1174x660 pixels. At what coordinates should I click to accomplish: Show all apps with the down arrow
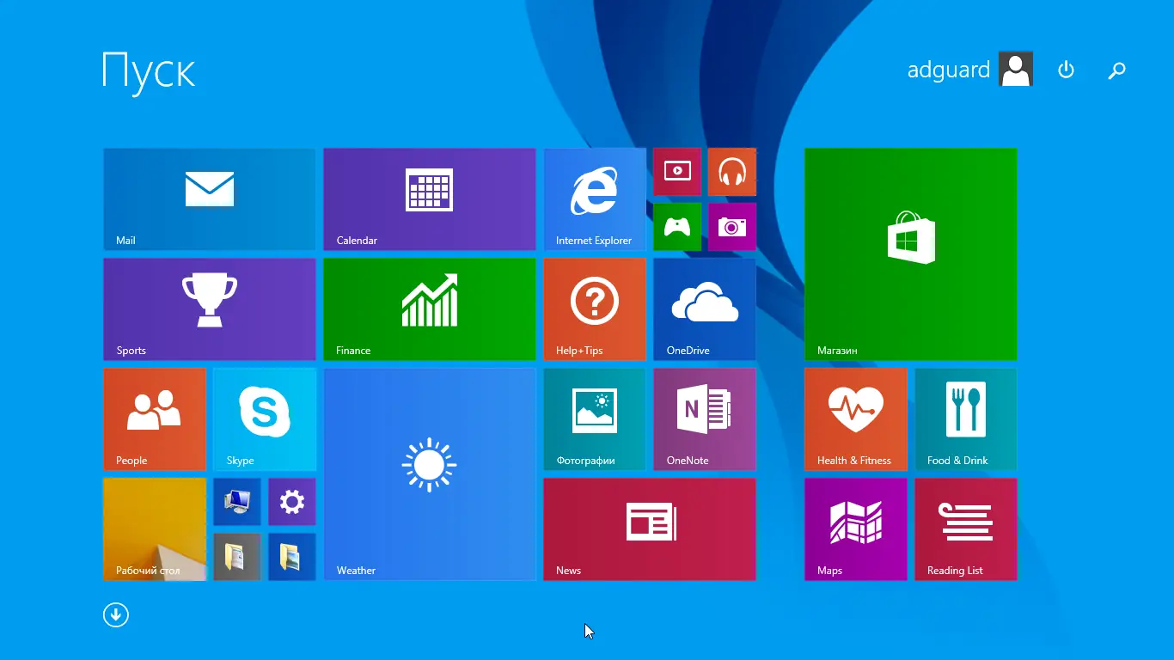tap(116, 614)
